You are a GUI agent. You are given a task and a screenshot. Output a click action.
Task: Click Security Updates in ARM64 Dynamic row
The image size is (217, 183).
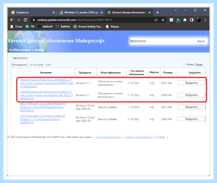tap(107, 107)
